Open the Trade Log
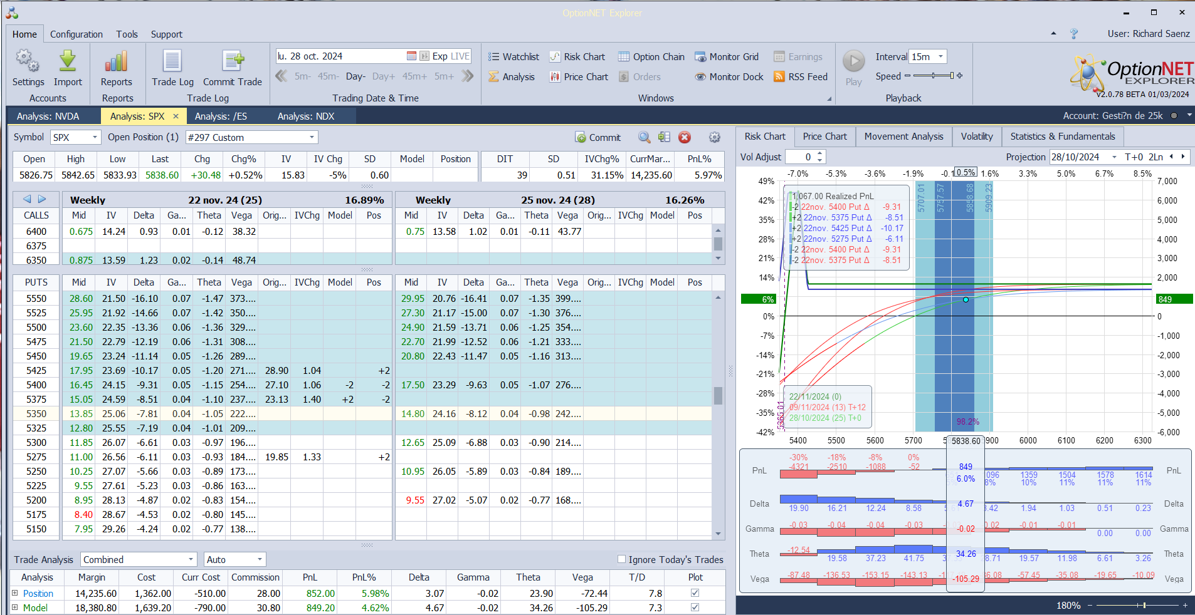1195x615 pixels. click(x=172, y=68)
